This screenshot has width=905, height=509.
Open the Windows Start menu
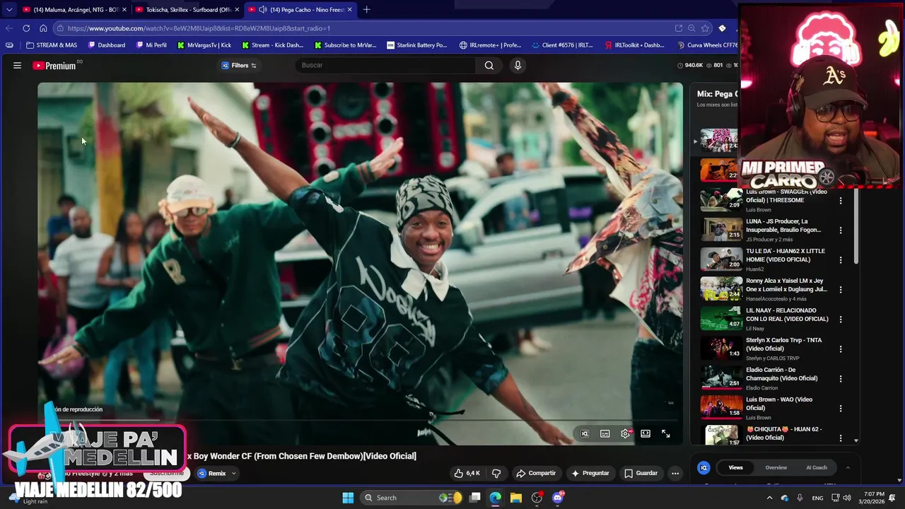348,498
